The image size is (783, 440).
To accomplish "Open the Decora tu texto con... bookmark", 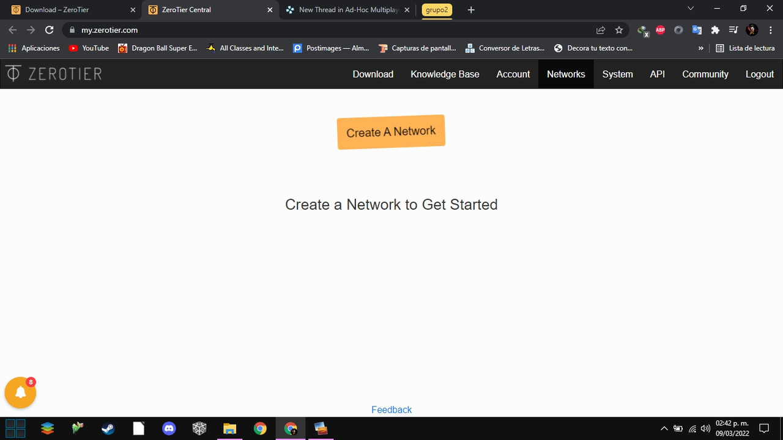I will click(x=593, y=48).
